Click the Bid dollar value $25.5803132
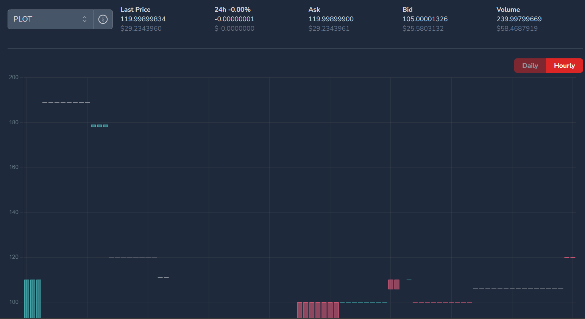This screenshot has height=319, width=585. click(x=423, y=28)
